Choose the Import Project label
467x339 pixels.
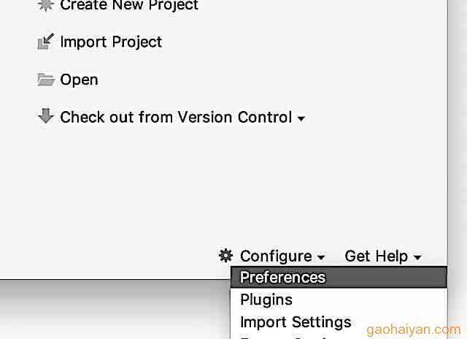[111, 42]
